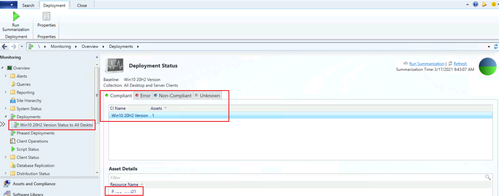Click the compliance pie chart
This screenshot has height=196, width=499.
488,67
